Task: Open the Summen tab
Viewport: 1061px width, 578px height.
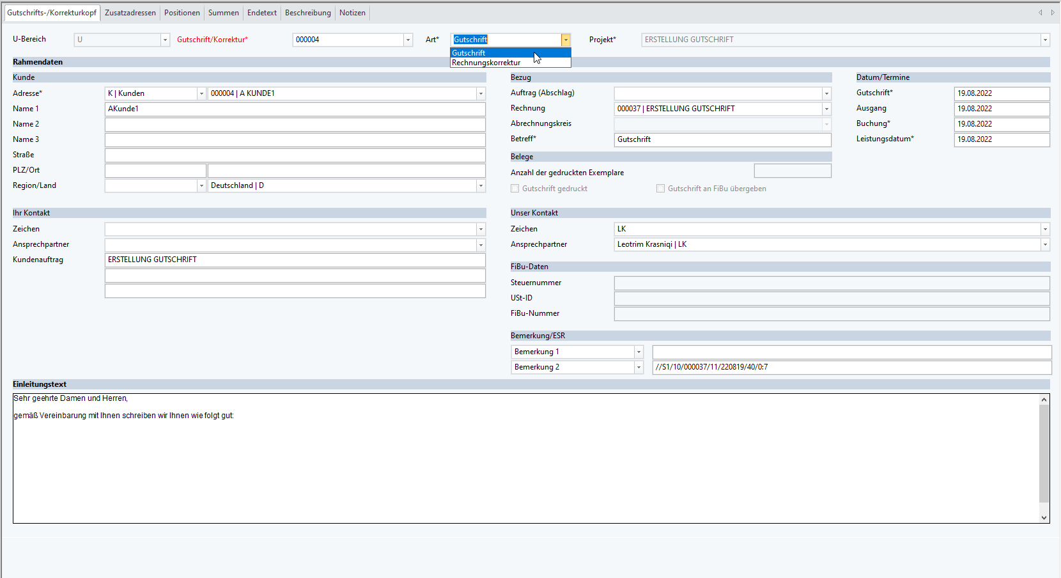Action: tap(223, 13)
